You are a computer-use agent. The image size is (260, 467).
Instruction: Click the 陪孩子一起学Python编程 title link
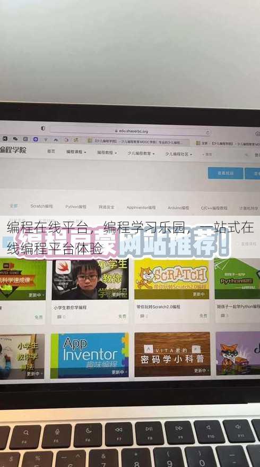(x=238, y=306)
